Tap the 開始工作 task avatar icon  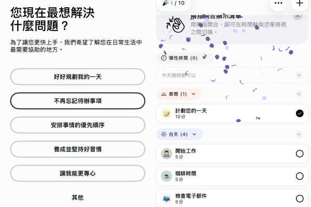(166, 153)
